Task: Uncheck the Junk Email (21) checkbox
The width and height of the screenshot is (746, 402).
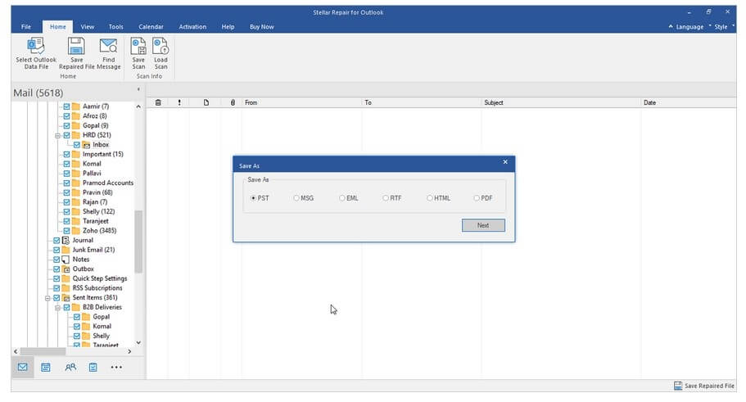Action: tap(57, 250)
